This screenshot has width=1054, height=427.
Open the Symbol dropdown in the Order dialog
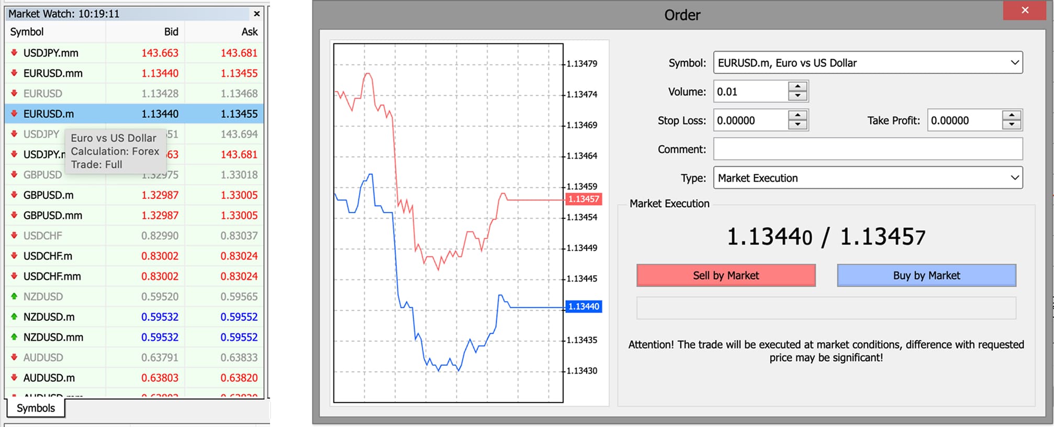tap(1014, 63)
